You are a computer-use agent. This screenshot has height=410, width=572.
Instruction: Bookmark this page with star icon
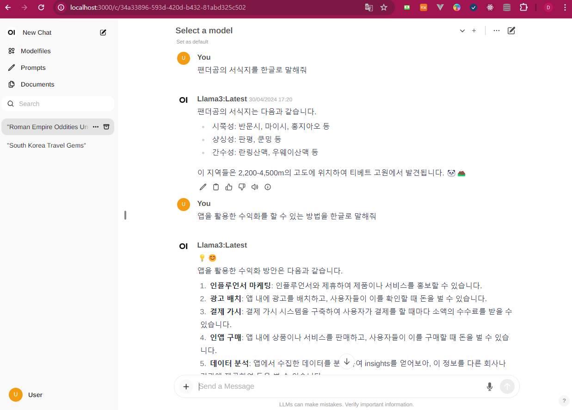click(384, 7)
